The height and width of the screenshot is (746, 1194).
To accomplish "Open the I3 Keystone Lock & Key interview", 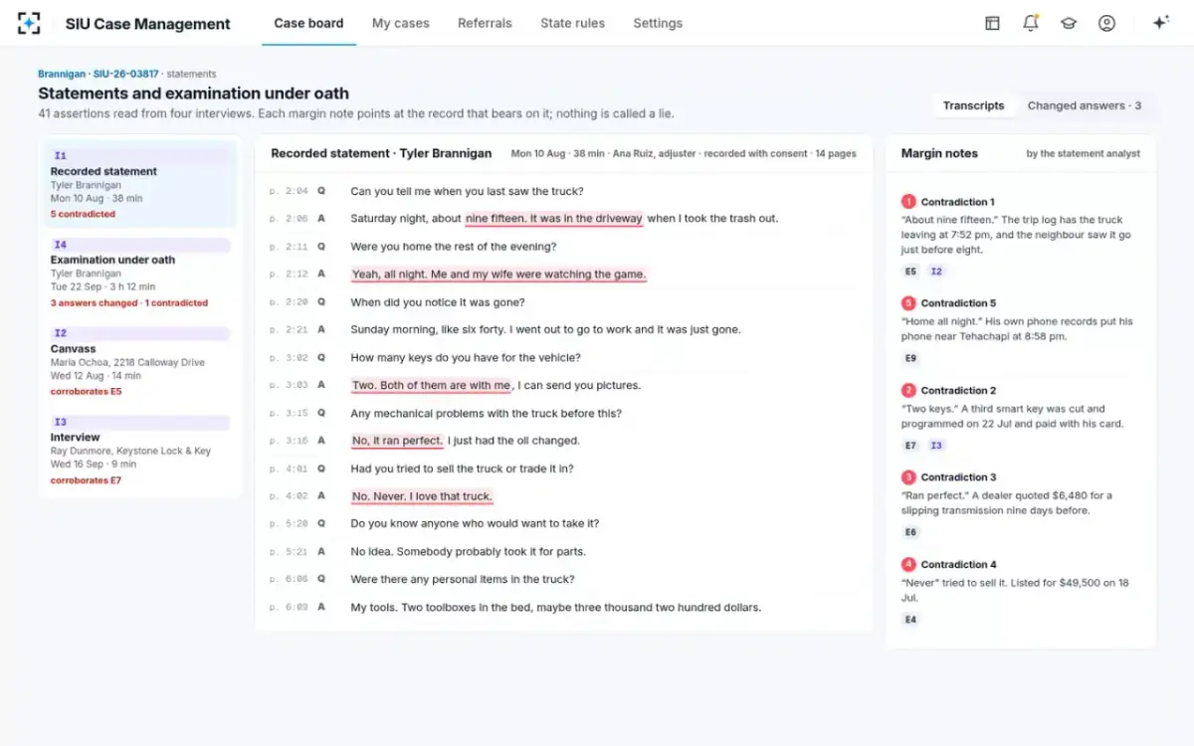I will (x=140, y=450).
